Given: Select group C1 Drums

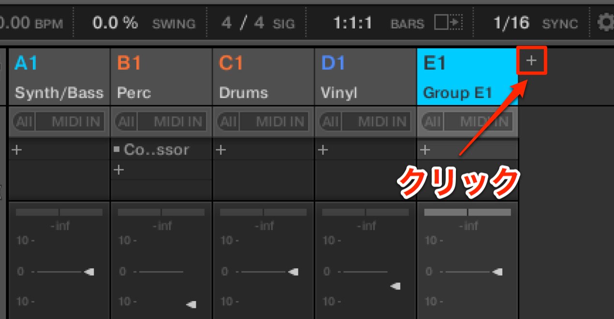Looking at the screenshot, I should [263, 77].
